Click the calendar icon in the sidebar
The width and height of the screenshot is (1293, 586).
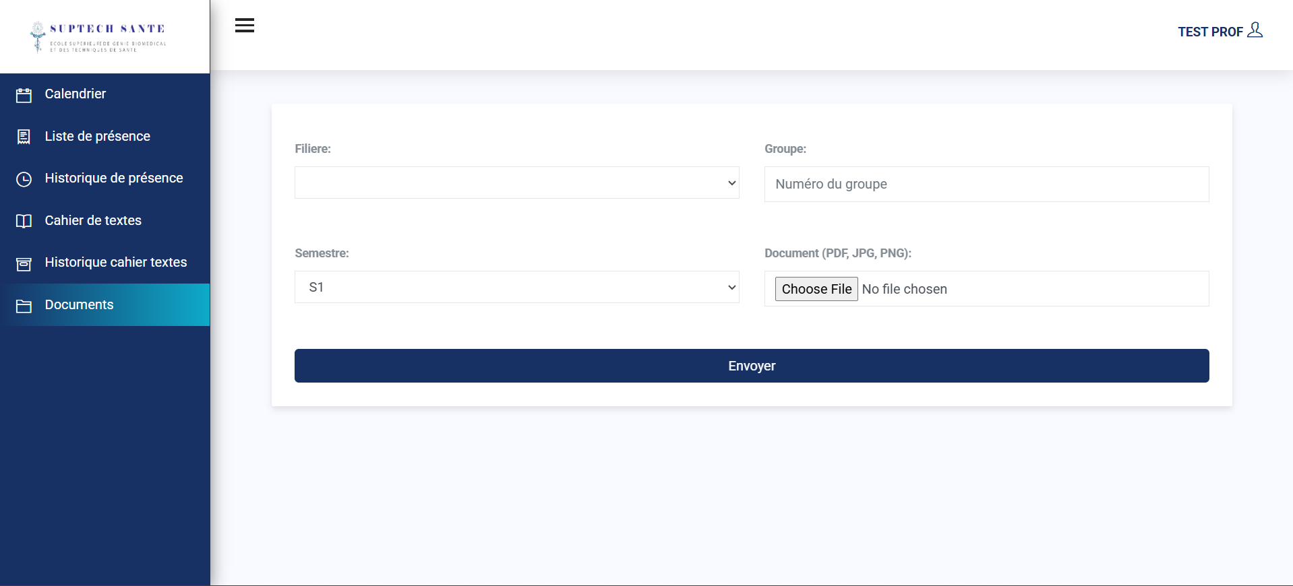click(x=24, y=95)
